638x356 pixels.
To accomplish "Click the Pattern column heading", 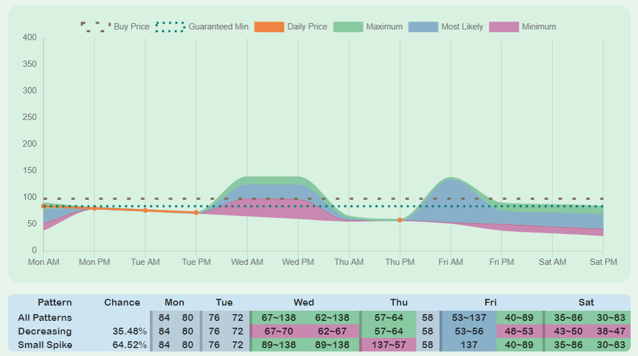I will click(54, 303).
